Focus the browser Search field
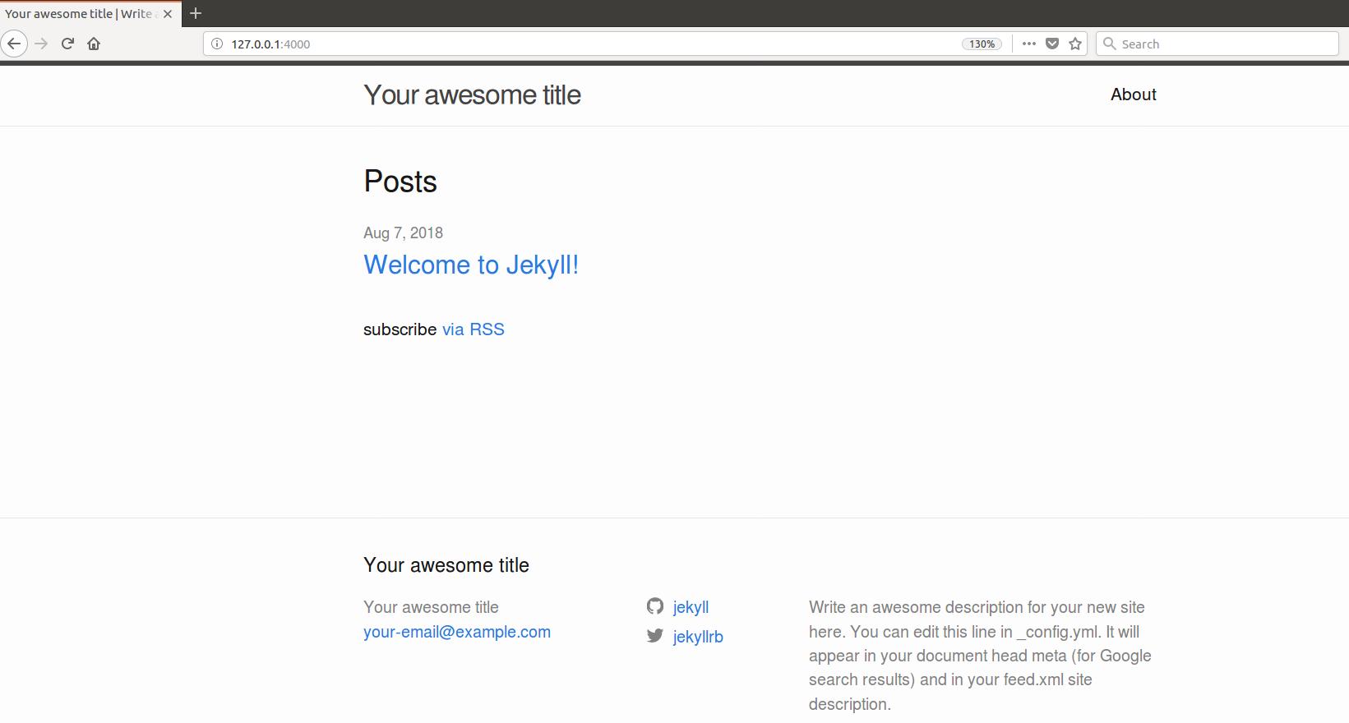The width and height of the screenshot is (1349, 723). pos(1217,44)
